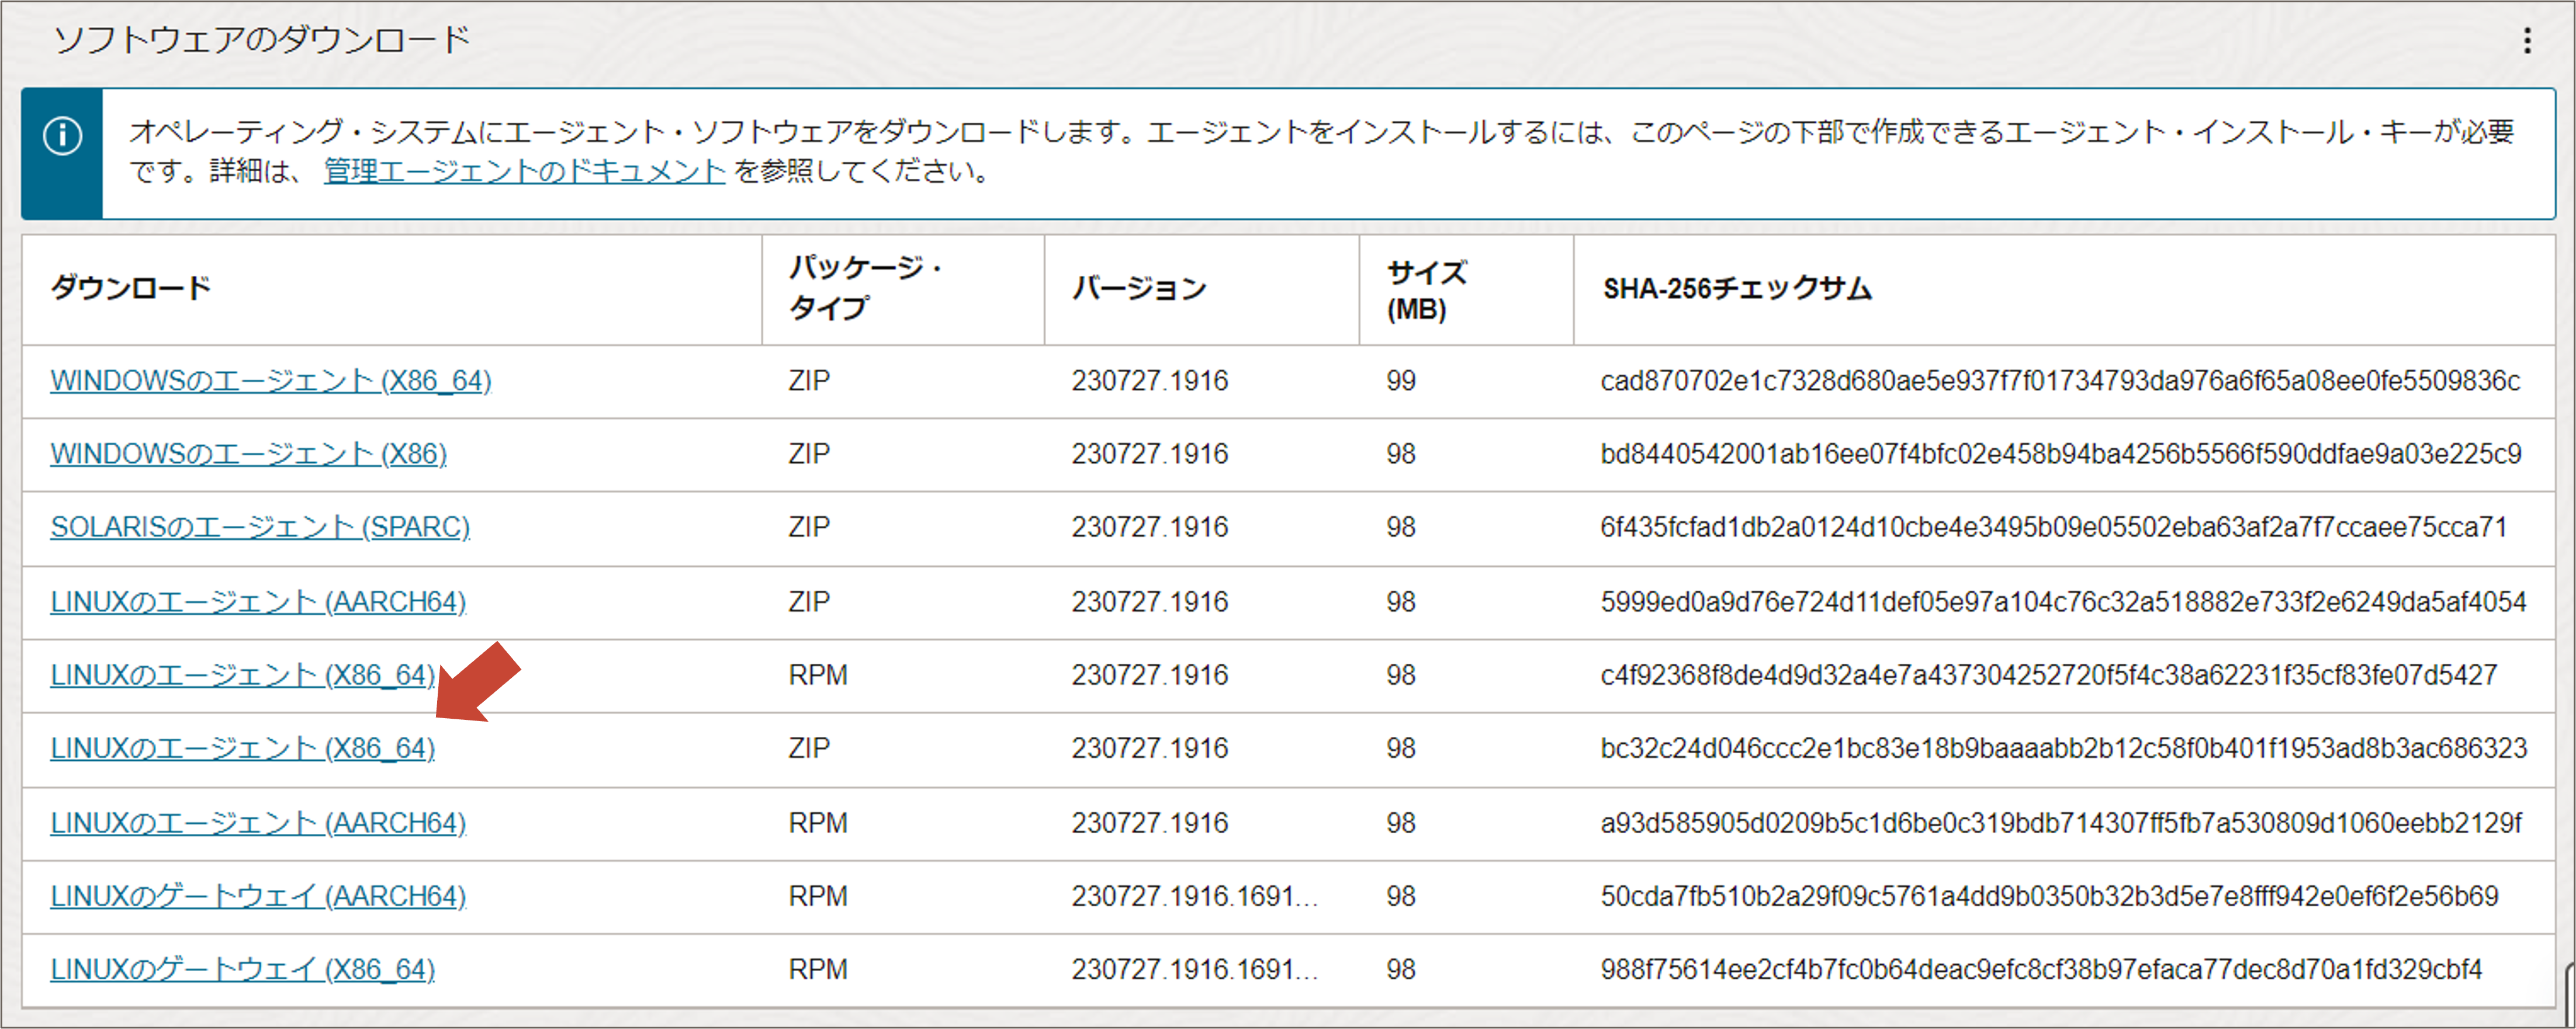The height and width of the screenshot is (1029, 2576).
Task: Click the SHA-256チェックサム column header
Action: [x=1736, y=289]
